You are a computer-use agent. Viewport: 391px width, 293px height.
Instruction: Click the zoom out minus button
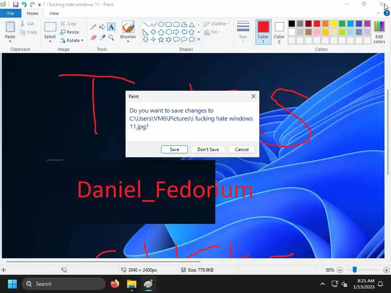339,270
